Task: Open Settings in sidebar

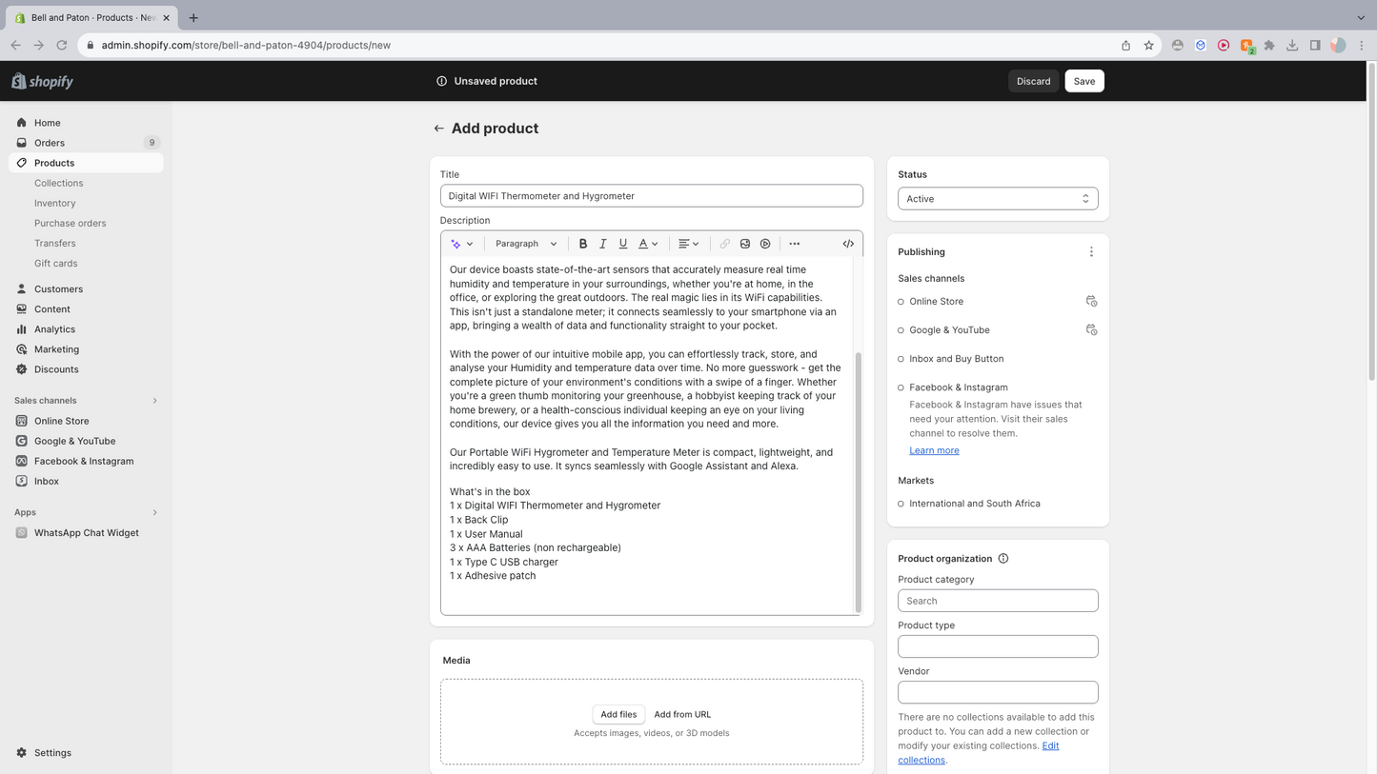Action: 86,753
